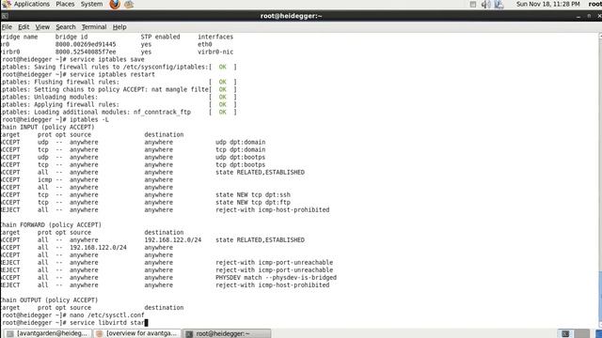Click 'PHYSDEV match --physdev-is-bridged' text
This screenshot has width=602, height=338.
(276, 278)
